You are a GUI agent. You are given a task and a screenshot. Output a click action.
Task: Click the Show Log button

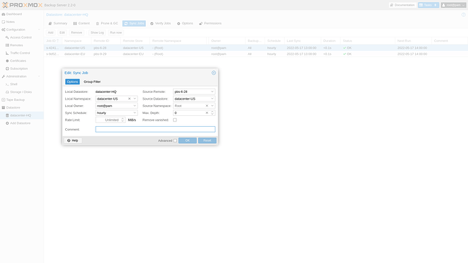[x=97, y=33]
